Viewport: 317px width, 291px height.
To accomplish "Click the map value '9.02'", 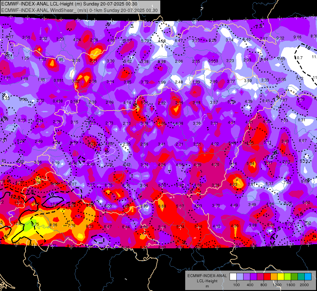I will [280, 38].
